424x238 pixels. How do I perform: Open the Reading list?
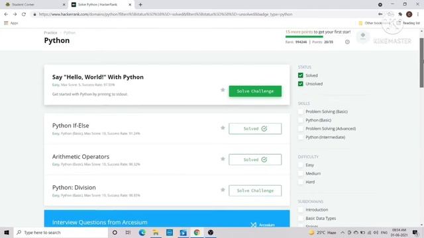[x=408, y=23]
